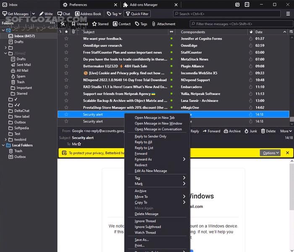Mark the open message as Junk
The height and width of the screenshot is (252, 294).
click(x=250, y=131)
